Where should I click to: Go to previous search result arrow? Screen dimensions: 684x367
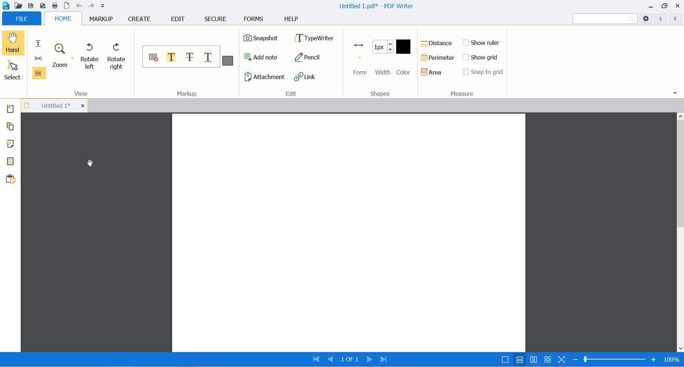(660, 19)
